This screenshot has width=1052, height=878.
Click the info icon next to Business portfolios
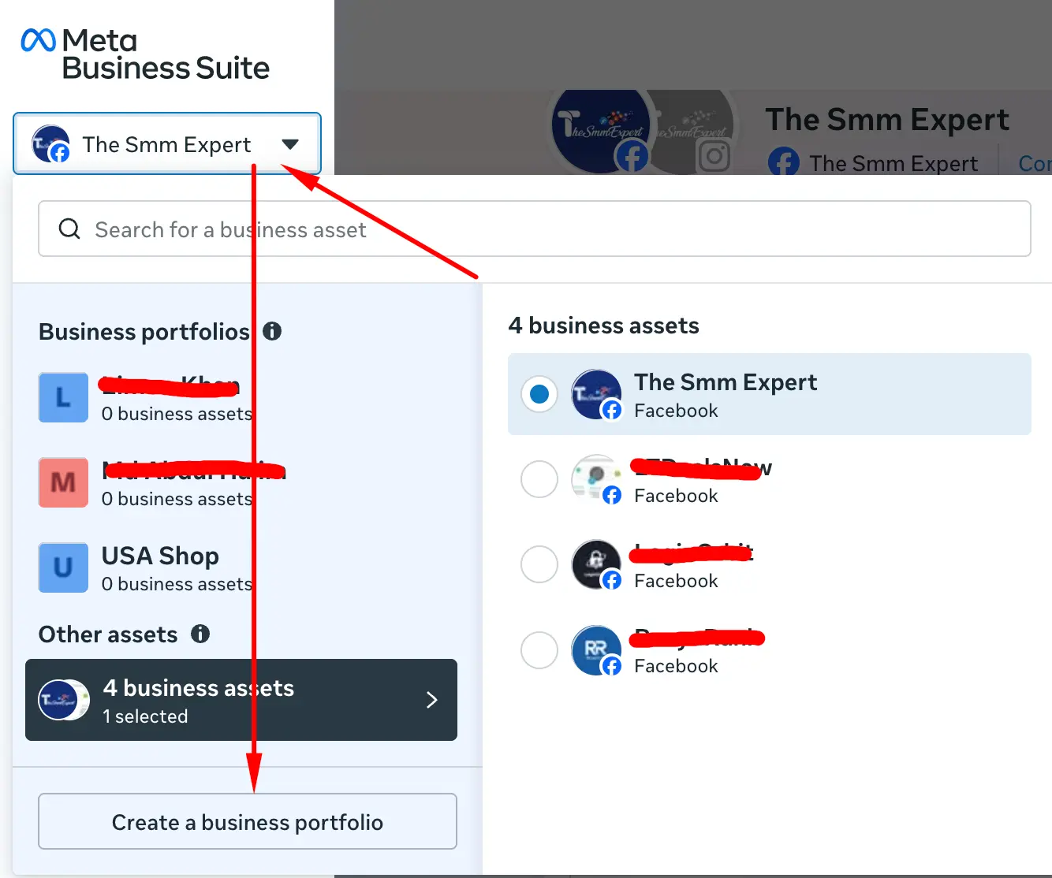272,331
